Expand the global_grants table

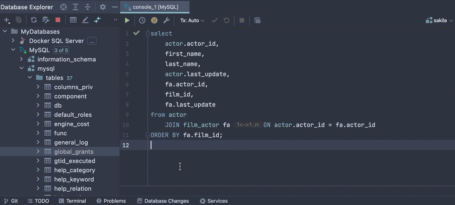pos(38,151)
